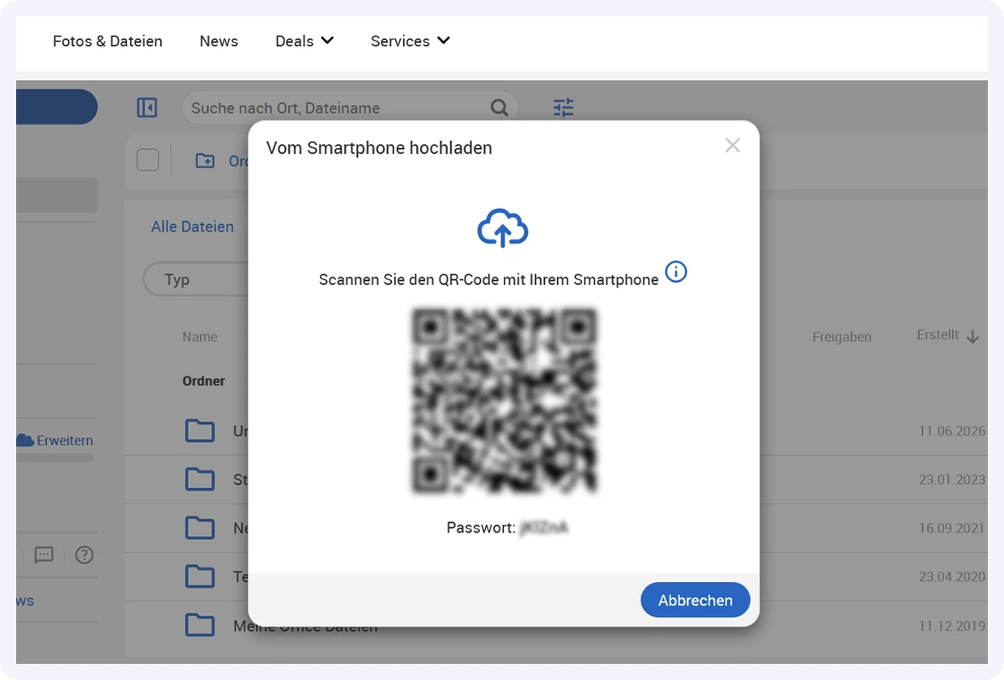Open the info icon beside the QR-Code instruction
The height and width of the screenshot is (680, 1004).
tap(676, 272)
